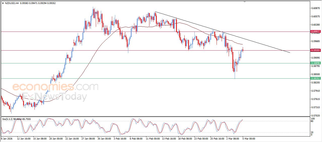Image resolution: width=322 pixels, height=142 pixels.
Task: Click the 0.60575 price axis value
Action: click(x=315, y=17)
